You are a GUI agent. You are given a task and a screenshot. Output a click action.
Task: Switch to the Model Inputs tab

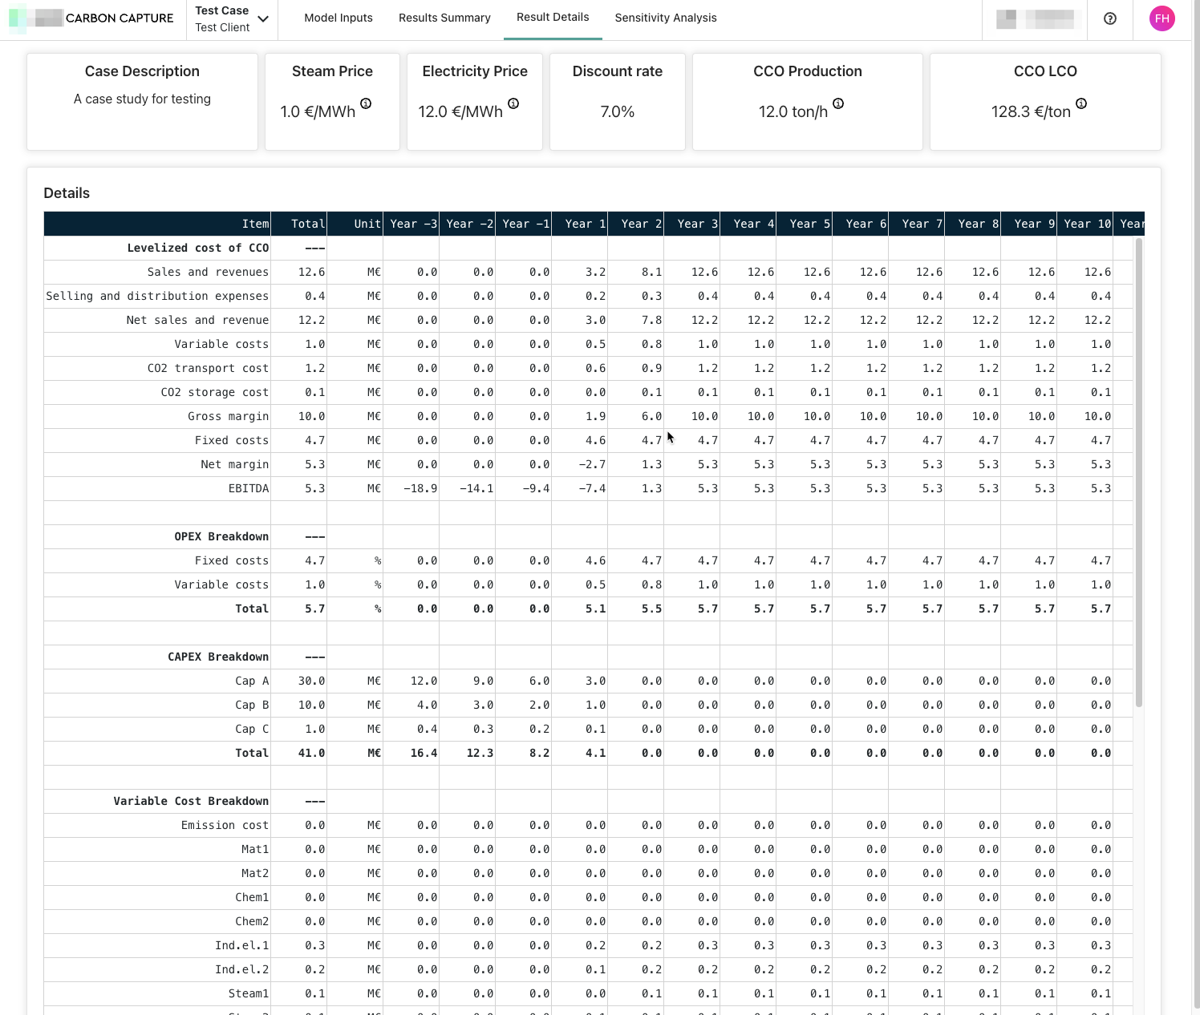[x=339, y=18]
